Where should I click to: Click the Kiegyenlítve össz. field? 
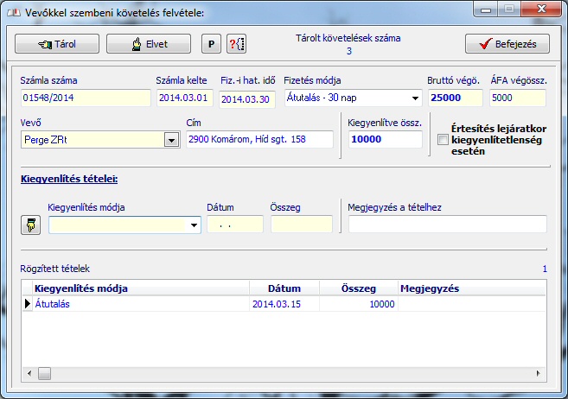pos(386,139)
